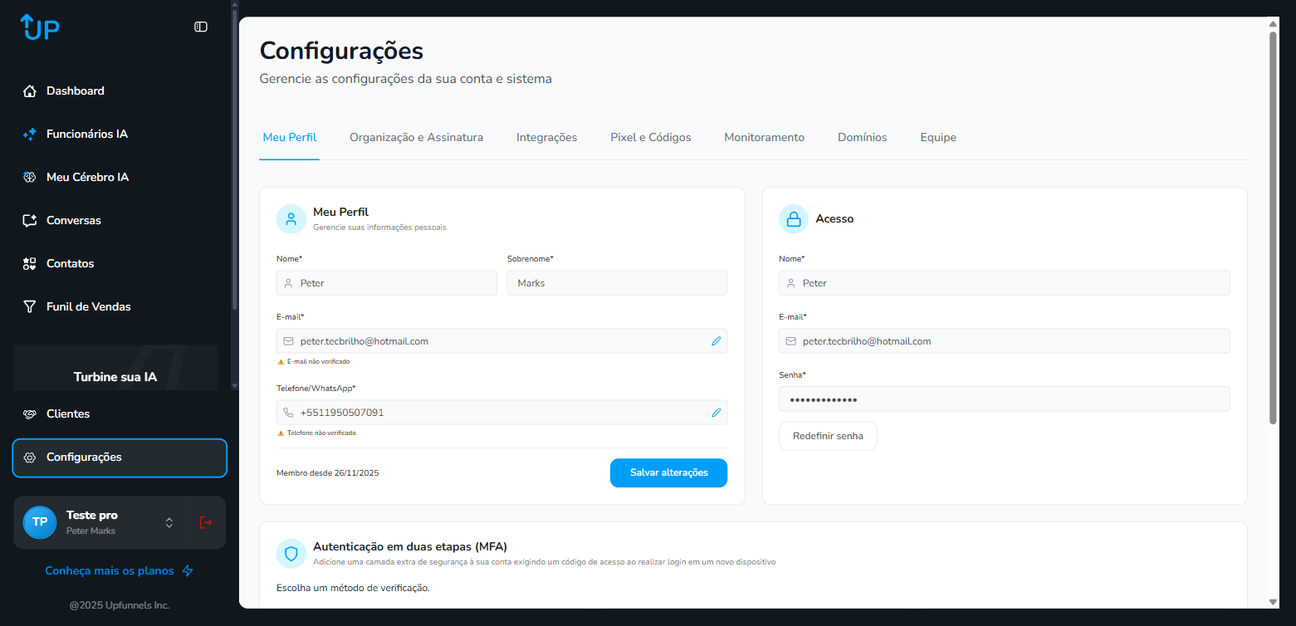Click the UP logo in the sidebar
Screen dimensions: 1296x626
coord(40,27)
